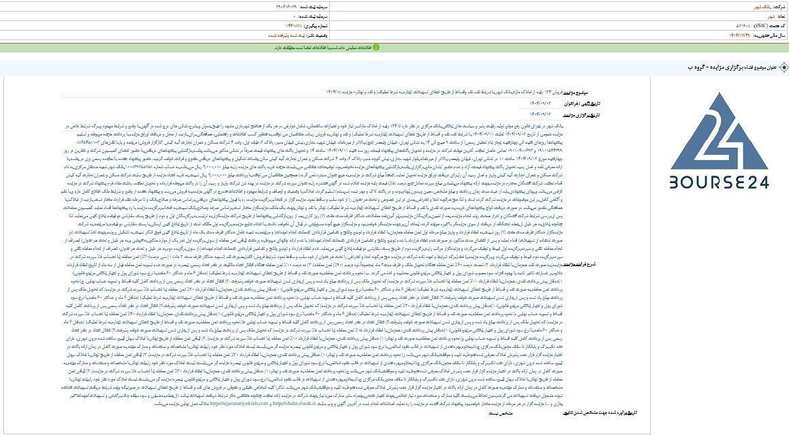Click the Bourse24 logo
This screenshot has height=437, width=789.
719,140
